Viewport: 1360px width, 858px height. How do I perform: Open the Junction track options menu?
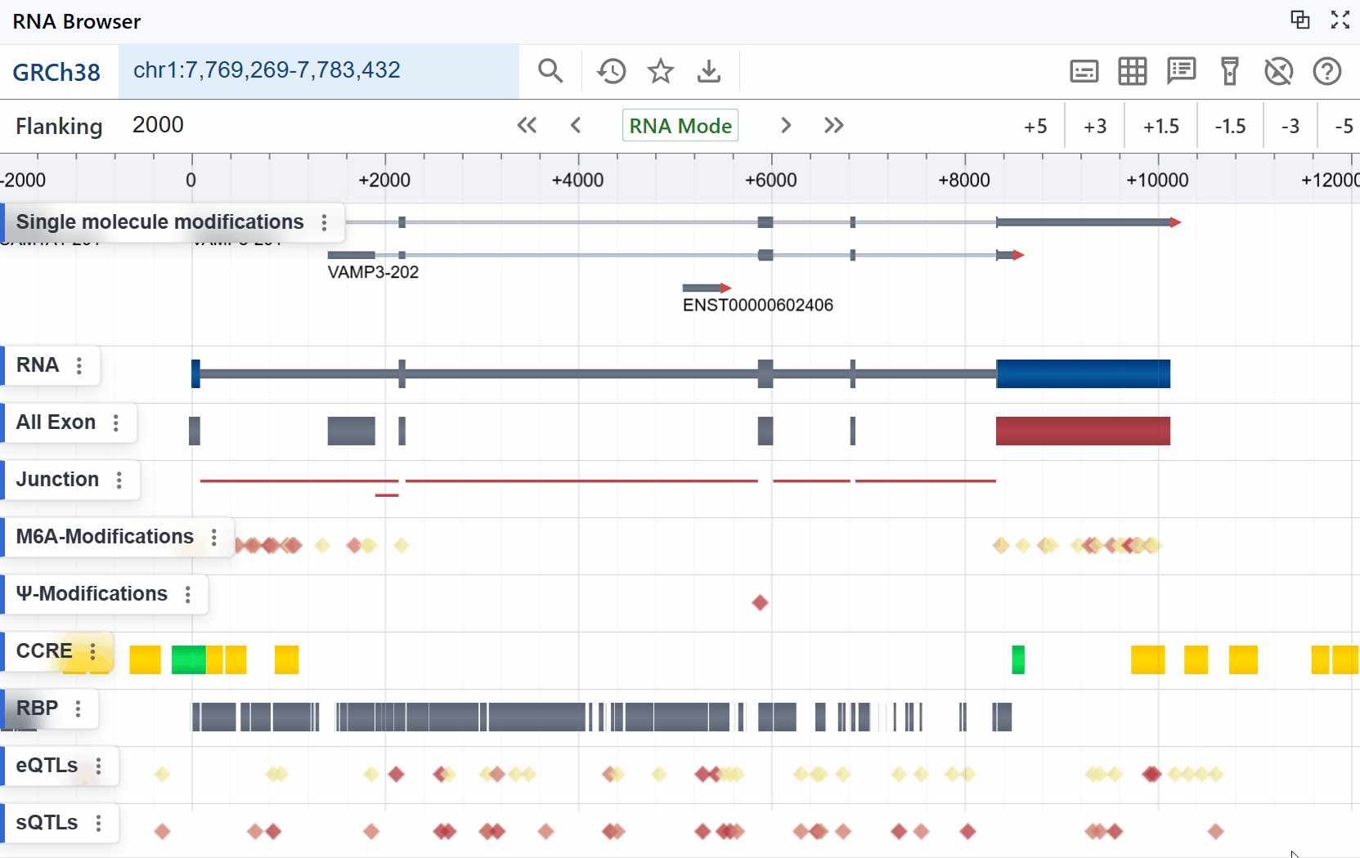[x=119, y=480]
